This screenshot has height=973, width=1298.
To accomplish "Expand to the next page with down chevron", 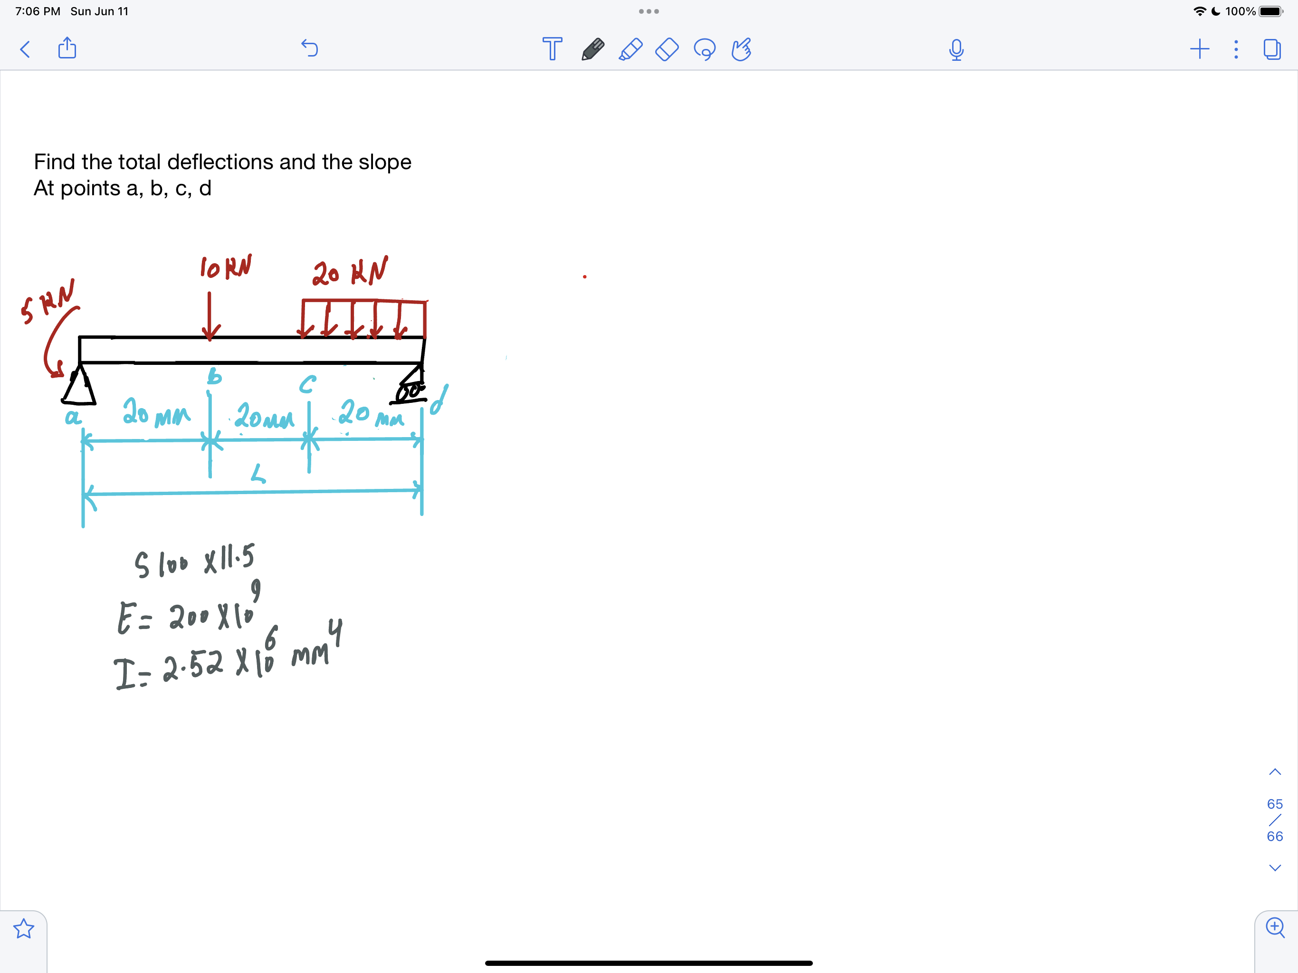I will [x=1275, y=868].
